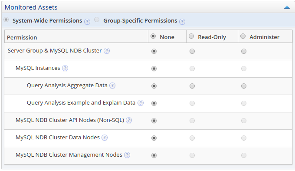Viewport: 295px width, 171px height.
Task: Choose Read-Only for Server Group & MySQL NDB Cluster
Action: point(192,51)
